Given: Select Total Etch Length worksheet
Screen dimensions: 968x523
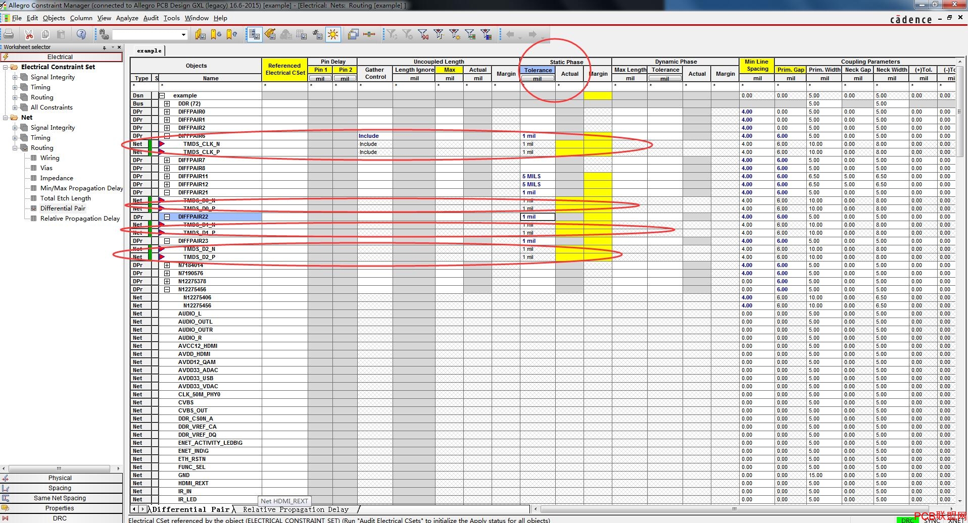Looking at the screenshot, I should click(x=66, y=198).
